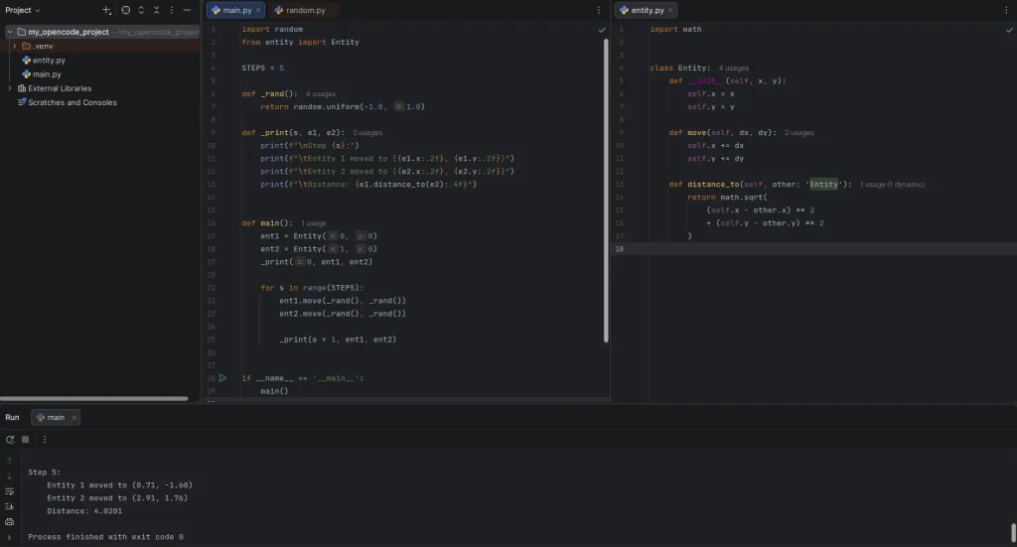Screen dimensions: 1017x547
Task: Click line number 18 in entity.py gutter
Action: pos(620,249)
